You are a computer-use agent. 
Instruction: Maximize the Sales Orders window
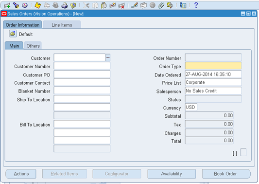pyautogui.click(x=248, y=14)
